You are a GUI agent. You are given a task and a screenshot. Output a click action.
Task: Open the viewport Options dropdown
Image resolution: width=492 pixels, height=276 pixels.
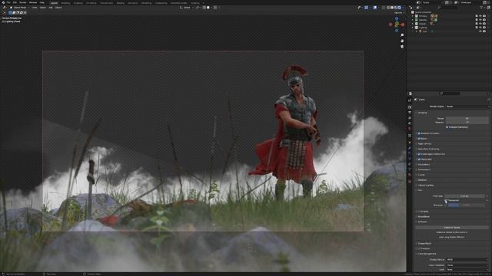(399, 13)
